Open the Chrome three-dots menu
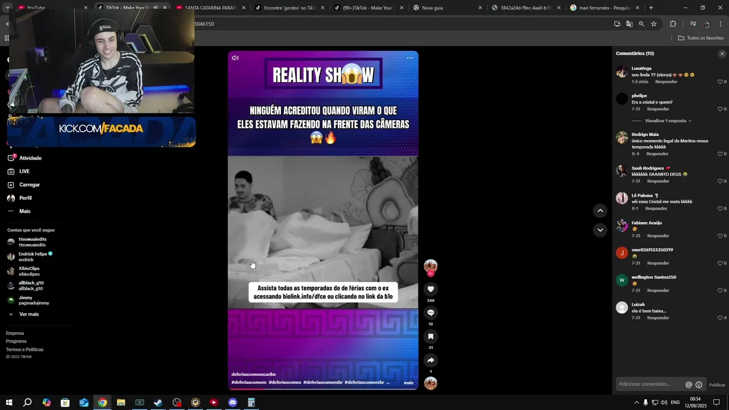 pyautogui.click(x=721, y=24)
